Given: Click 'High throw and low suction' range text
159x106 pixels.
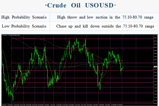Looking at the screenshot, I should point(105,17).
